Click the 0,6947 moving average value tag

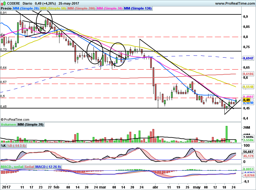pos(248,58)
